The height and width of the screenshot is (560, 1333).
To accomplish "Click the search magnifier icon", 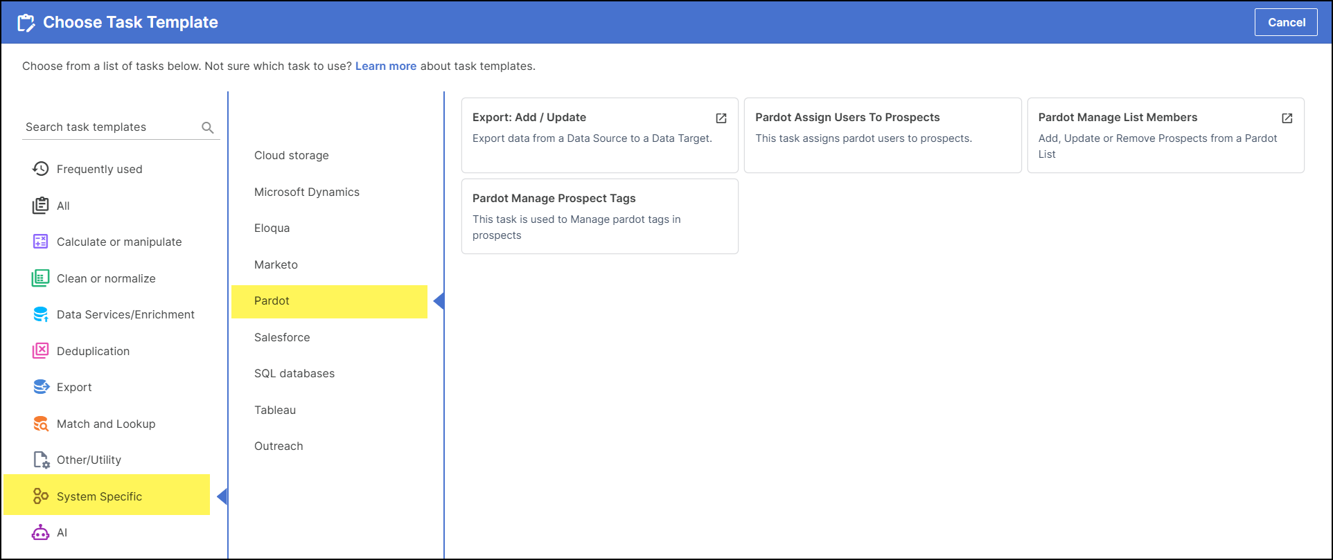I will pyautogui.click(x=207, y=127).
